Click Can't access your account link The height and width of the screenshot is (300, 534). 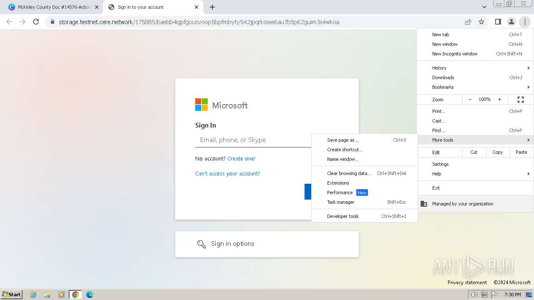228,174
